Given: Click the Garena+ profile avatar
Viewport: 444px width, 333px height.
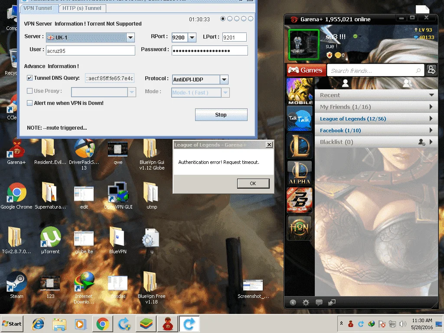Looking at the screenshot, I should pos(304,45).
